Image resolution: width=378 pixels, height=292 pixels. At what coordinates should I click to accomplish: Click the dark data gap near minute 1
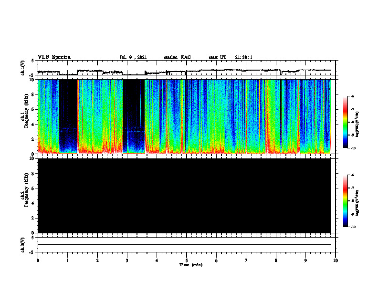pos(68,116)
